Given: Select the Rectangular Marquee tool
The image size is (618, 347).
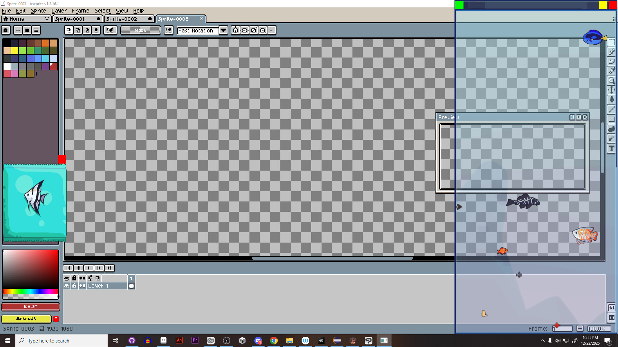Looking at the screenshot, I should (x=612, y=42).
